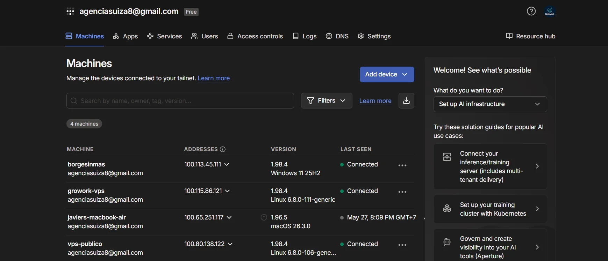
Task: Open the DNS tab
Action: [x=337, y=36]
